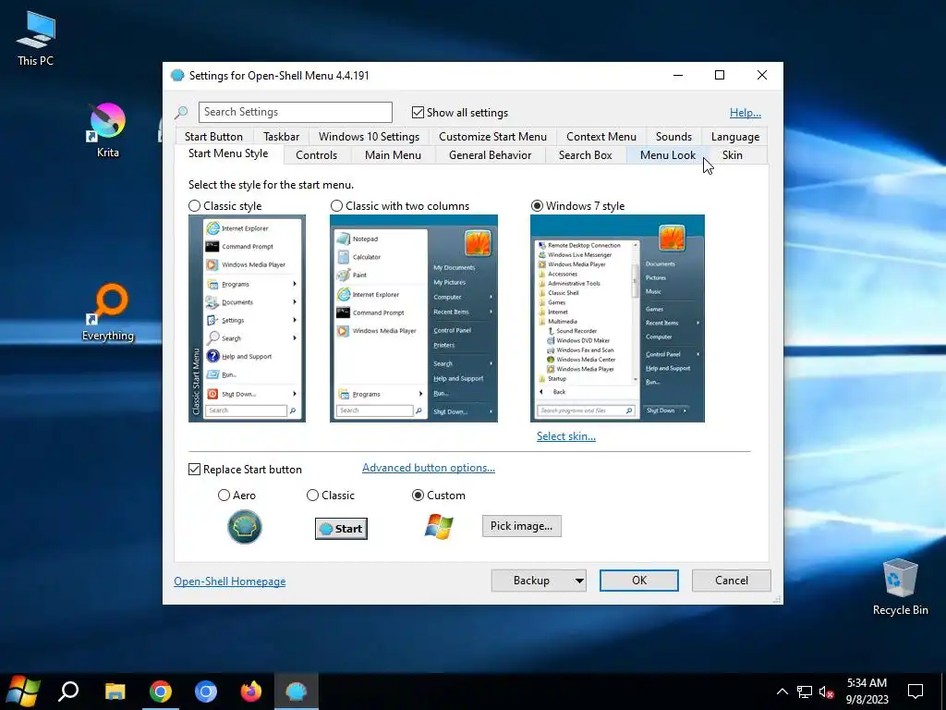Switch to the Search Box tab
Viewport: 946px width, 710px height.
coord(585,155)
